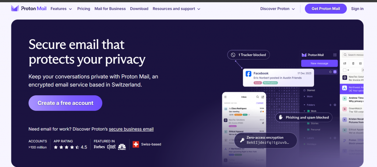Click the star rating display

(x=66, y=147)
